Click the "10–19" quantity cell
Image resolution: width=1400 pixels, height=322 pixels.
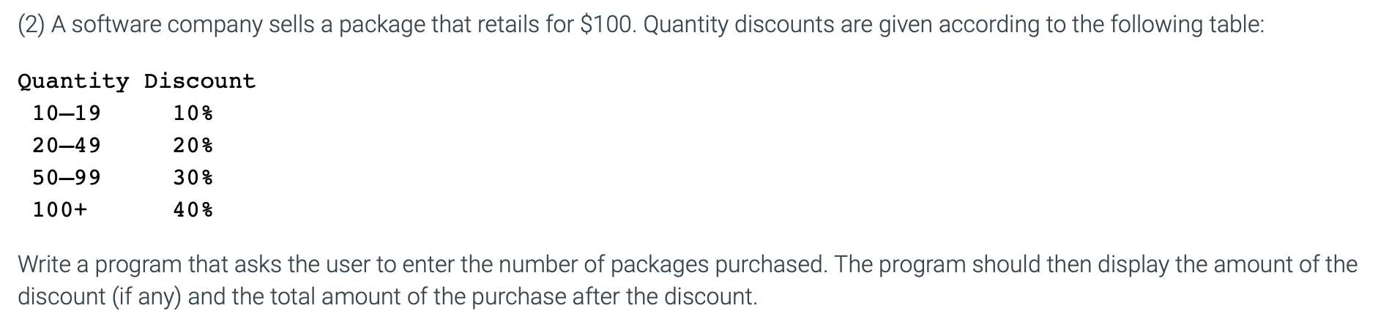[67, 113]
